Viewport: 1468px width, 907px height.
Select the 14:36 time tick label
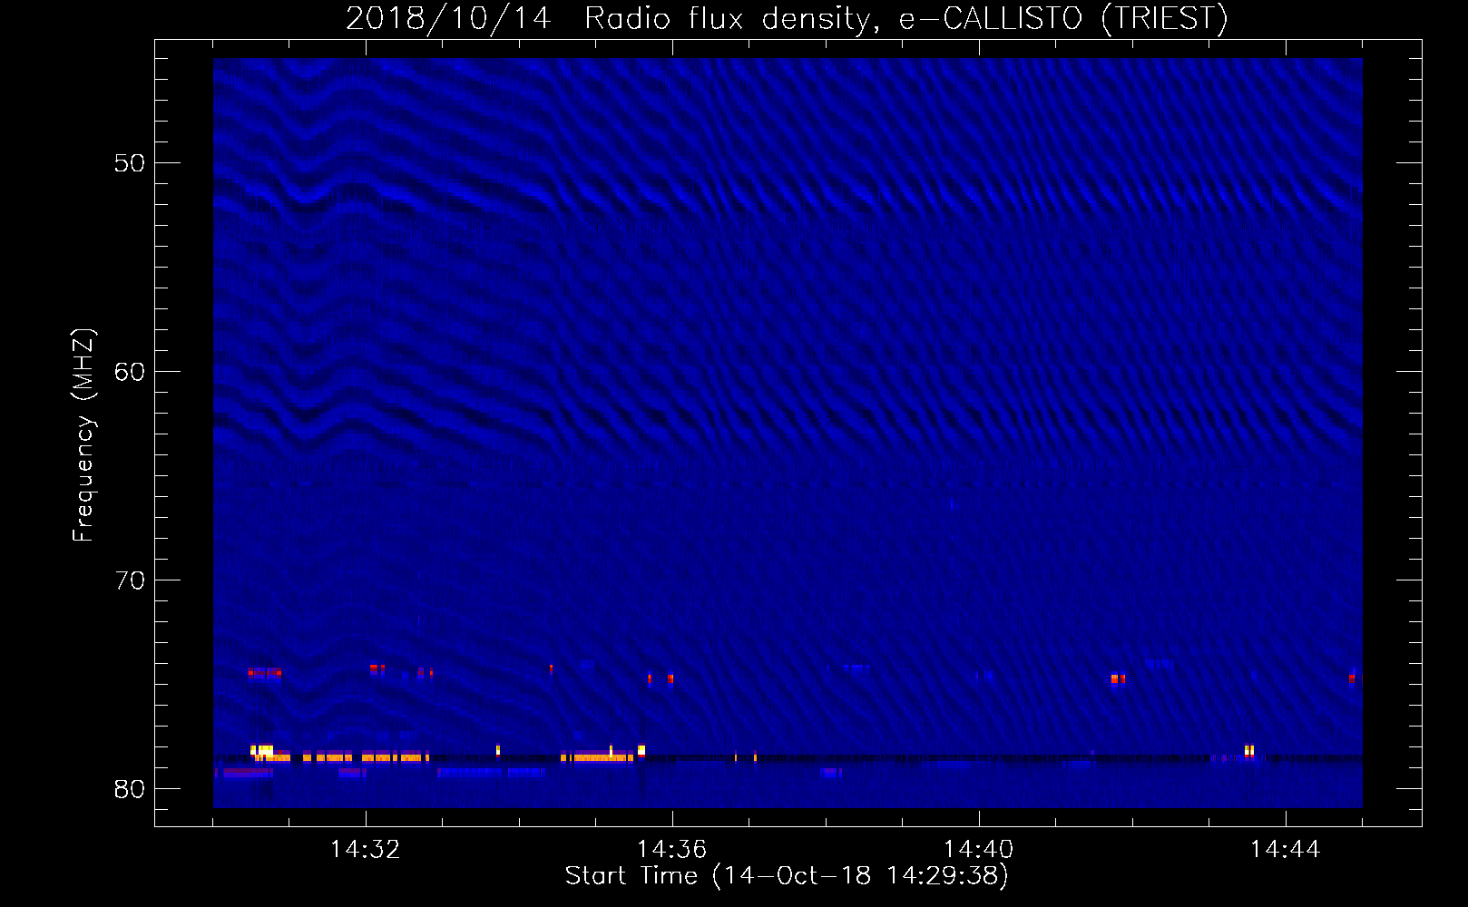click(x=672, y=849)
